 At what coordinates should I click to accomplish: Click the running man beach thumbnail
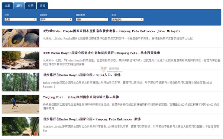click(x=20, y=104)
